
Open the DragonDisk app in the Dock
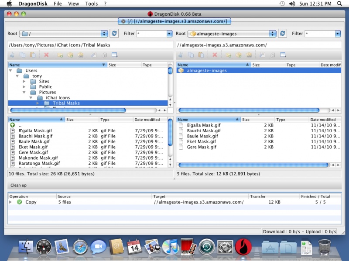[243, 247]
